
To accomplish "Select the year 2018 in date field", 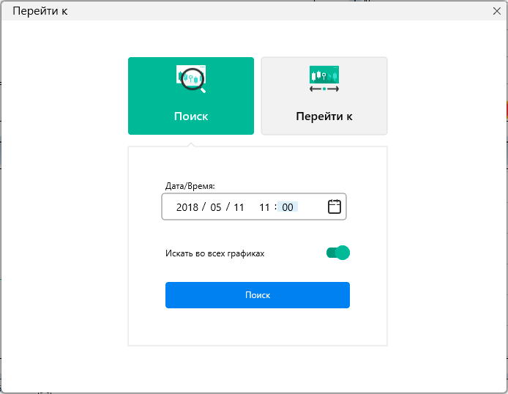I will (x=187, y=207).
